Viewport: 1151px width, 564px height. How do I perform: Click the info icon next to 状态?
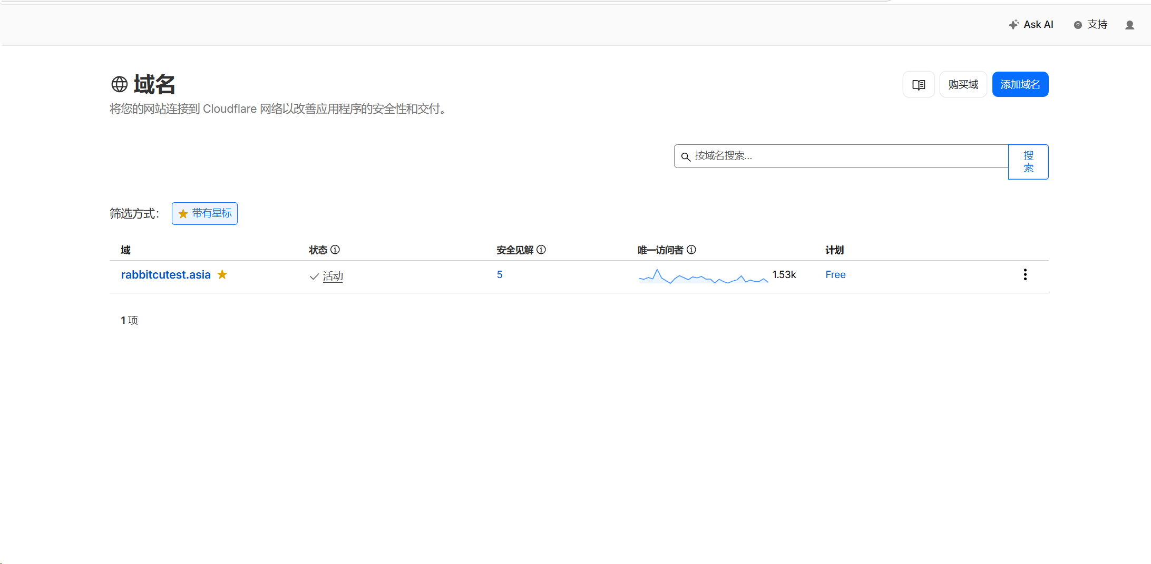[335, 250]
